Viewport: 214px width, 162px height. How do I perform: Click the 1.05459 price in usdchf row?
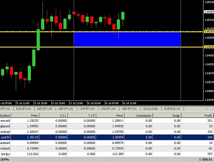(x=118, y=137)
